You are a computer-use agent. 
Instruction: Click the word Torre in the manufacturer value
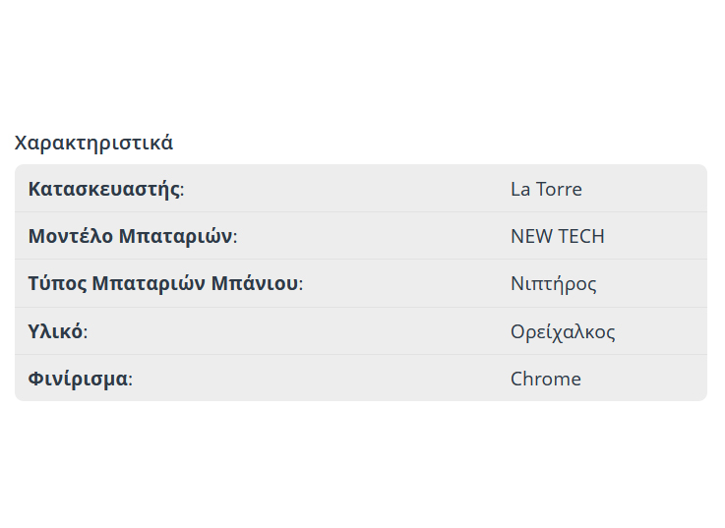(x=559, y=189)
